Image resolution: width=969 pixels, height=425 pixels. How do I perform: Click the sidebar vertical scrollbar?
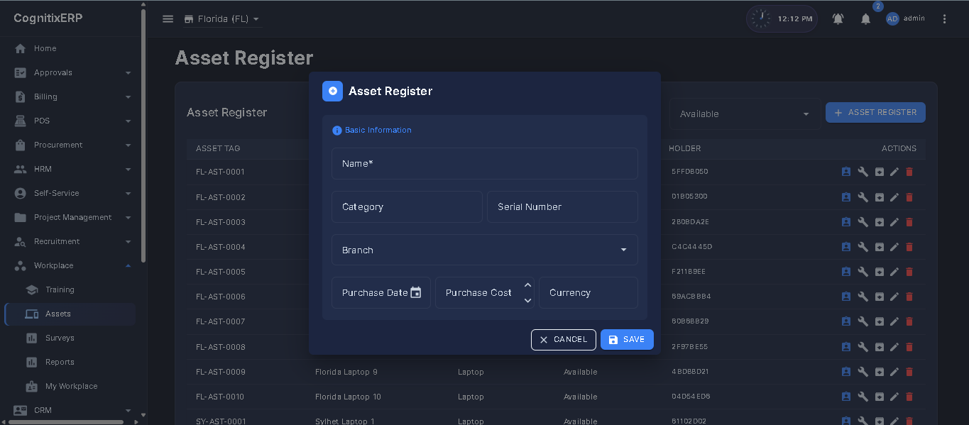[143, 135]
